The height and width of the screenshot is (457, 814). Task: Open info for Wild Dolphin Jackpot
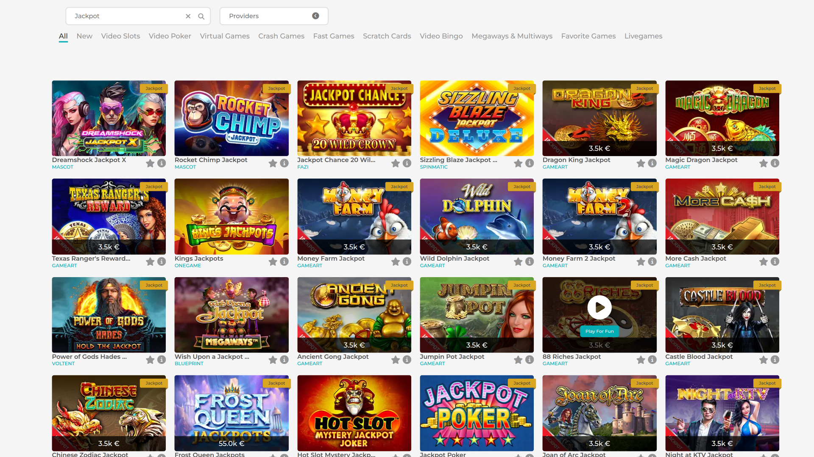point(529,262)
